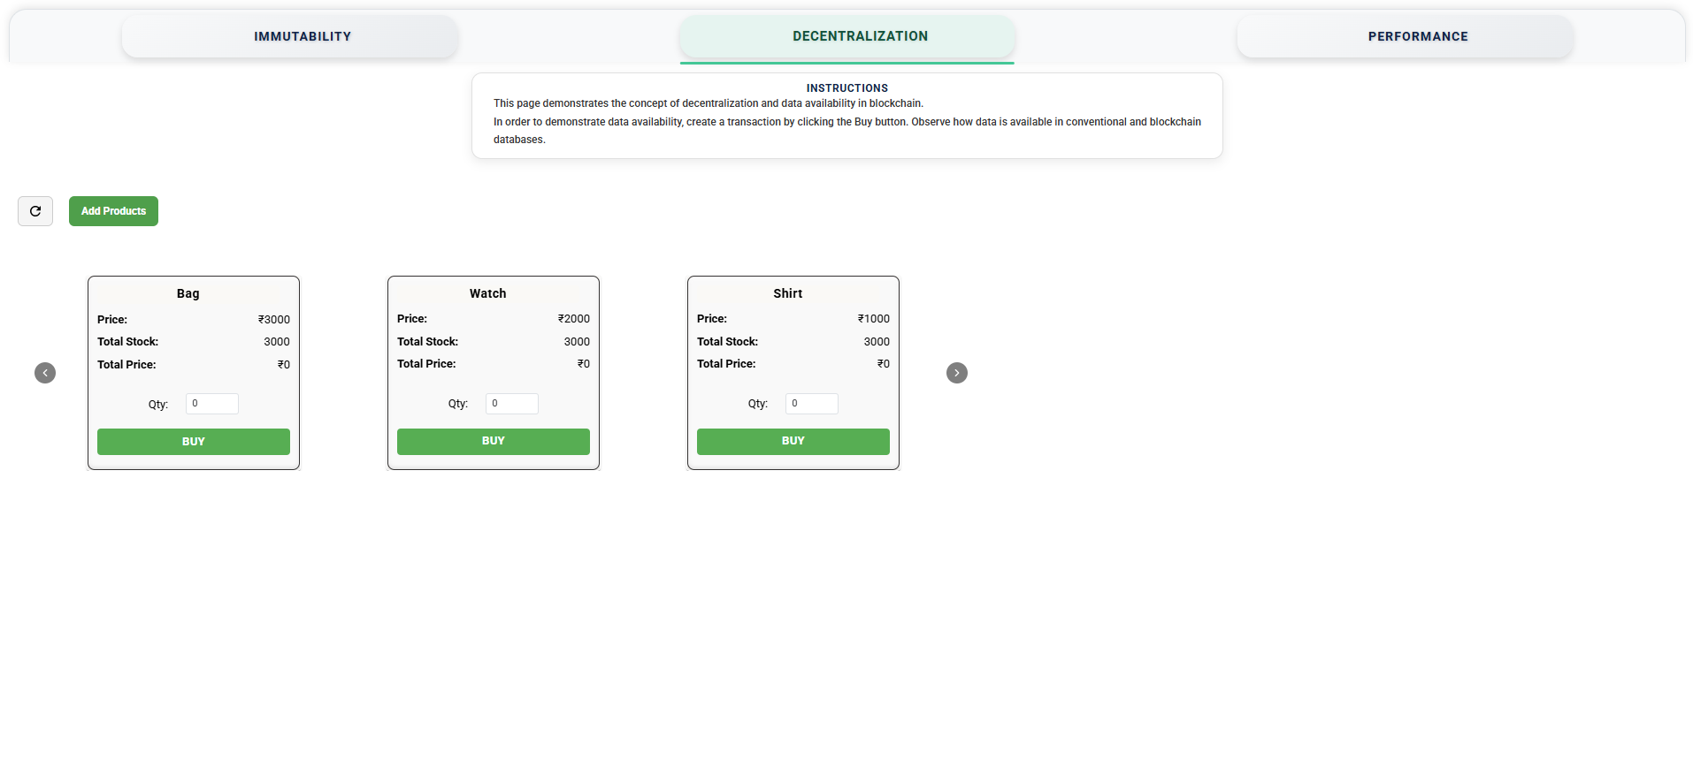This screenshot has width=1693, height=759.
Task: Click the Qty input for Shirt
Action: [x=811, y=404]
